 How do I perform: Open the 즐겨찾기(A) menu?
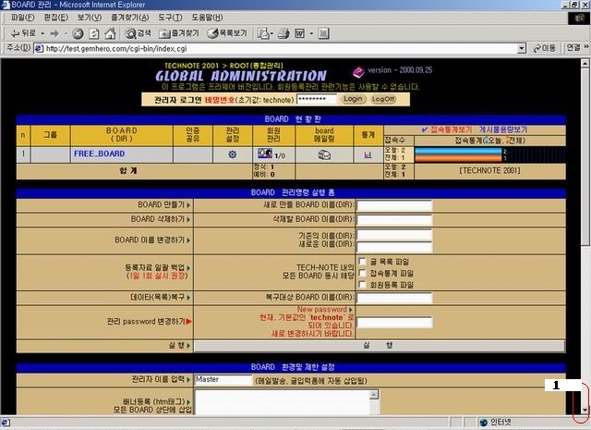point(129,18)
